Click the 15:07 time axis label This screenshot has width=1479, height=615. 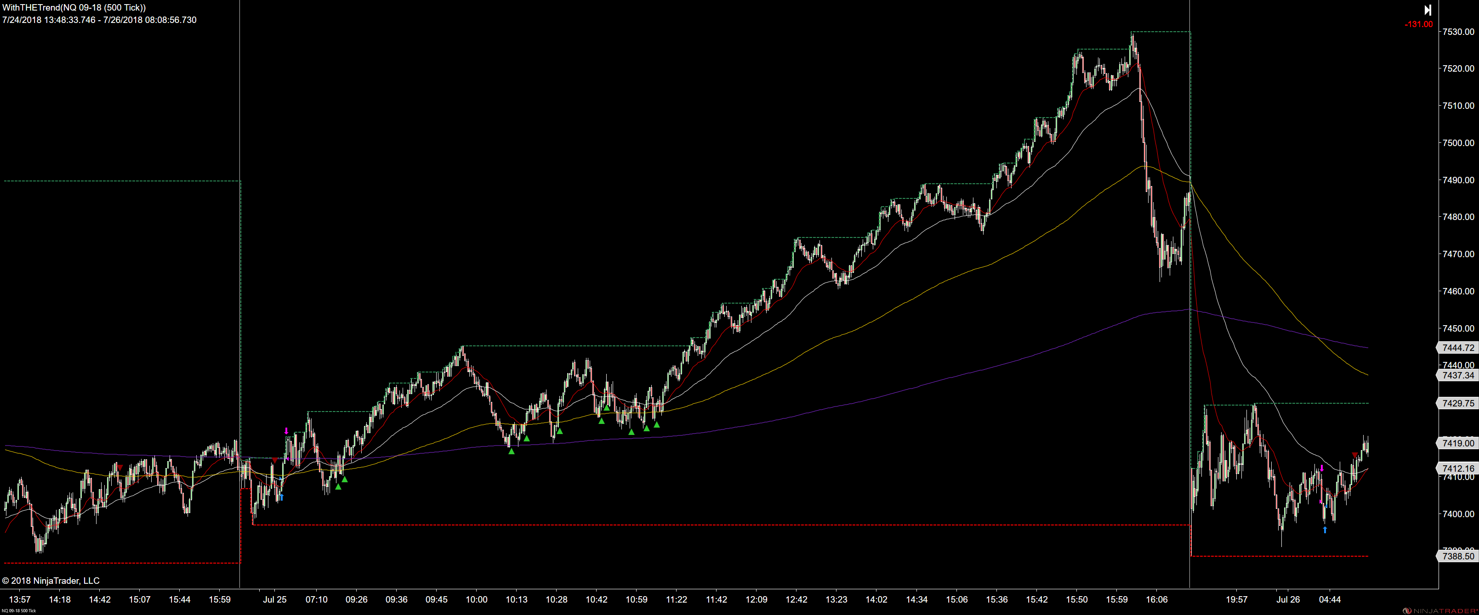140,599
